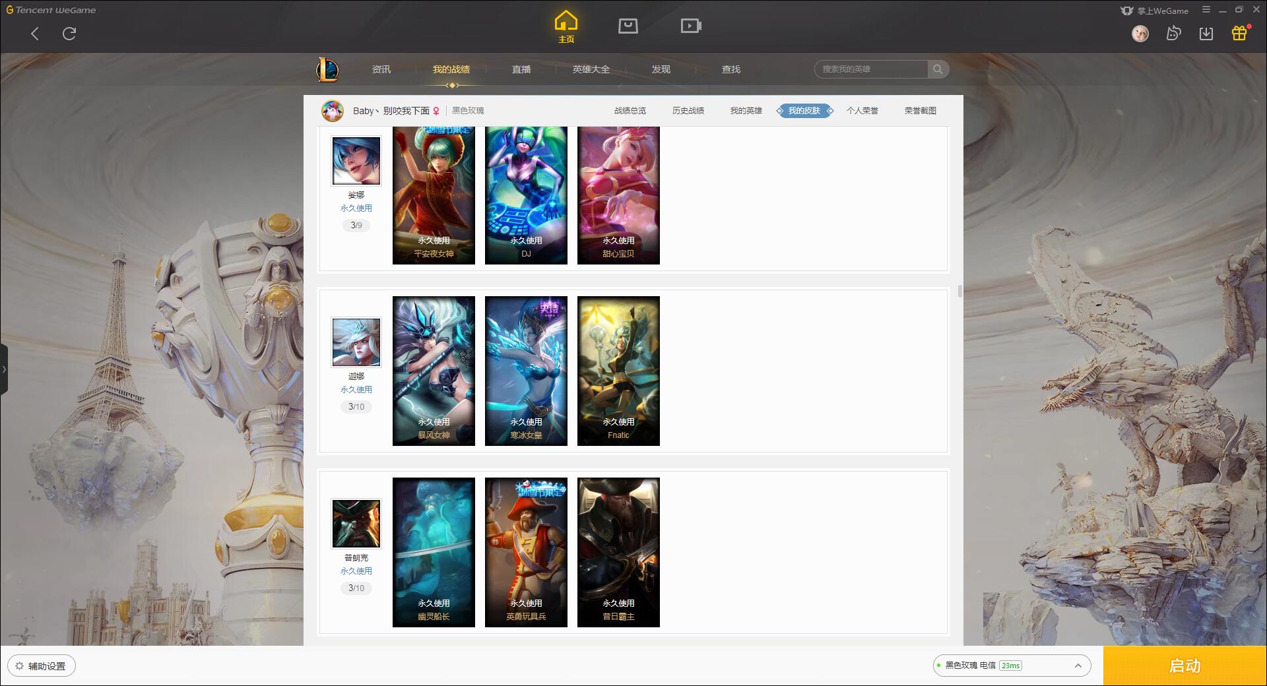
Task: Click the 3/10 skin count for 普朗克
Action: (356, 588)
